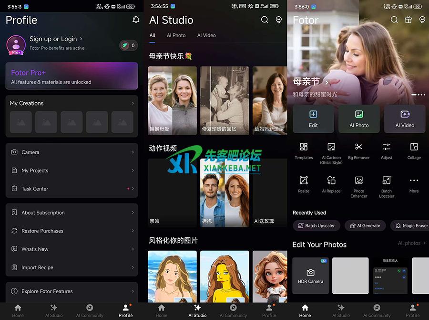
Task: Open the HDR Camera thumbnail
Action: tap(310, 276)
